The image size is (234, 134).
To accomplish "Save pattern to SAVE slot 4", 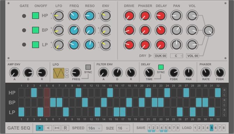I will (x=162, y=128).
